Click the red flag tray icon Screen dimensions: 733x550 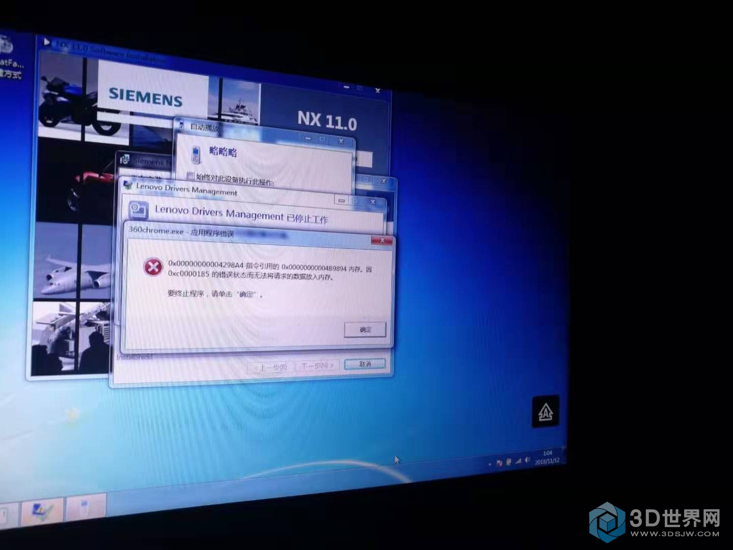[499, 462]
